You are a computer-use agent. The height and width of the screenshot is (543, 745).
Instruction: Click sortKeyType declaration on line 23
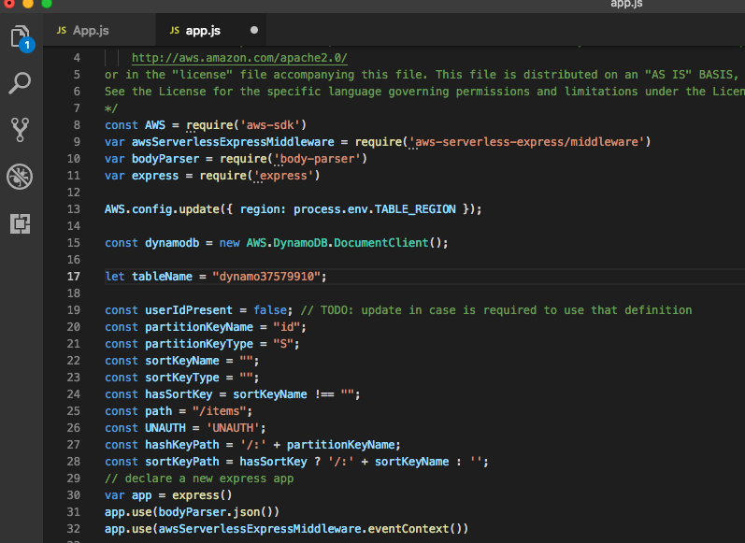click(x=182, y=378)
